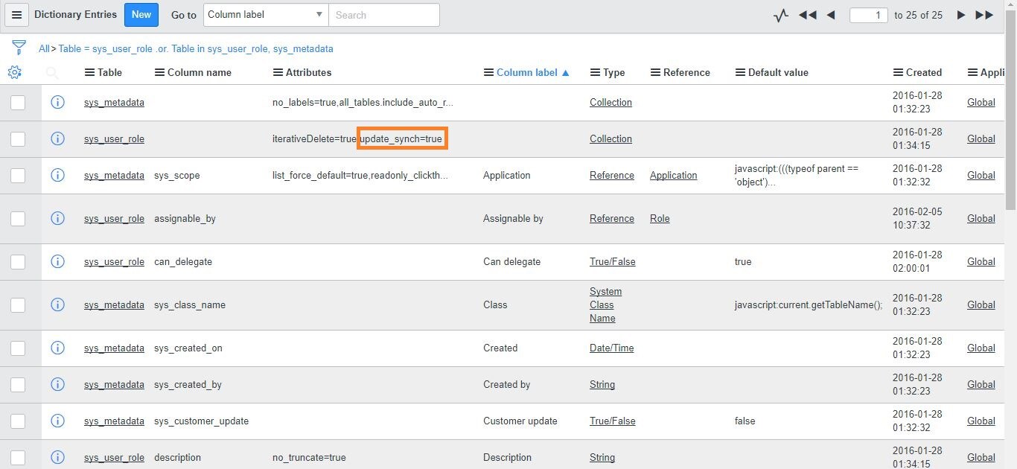This screenshot has width=1017, height=469.
Task: Click the filter funnel icon
Action: click(x=19, y=48)
